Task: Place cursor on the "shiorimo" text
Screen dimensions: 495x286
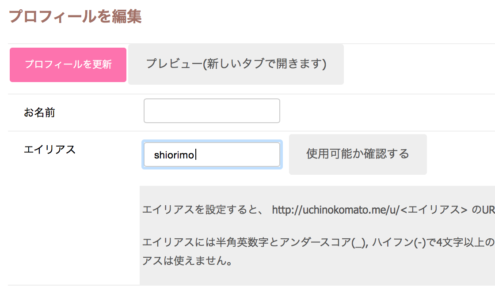Action: (x=174, y=155)
